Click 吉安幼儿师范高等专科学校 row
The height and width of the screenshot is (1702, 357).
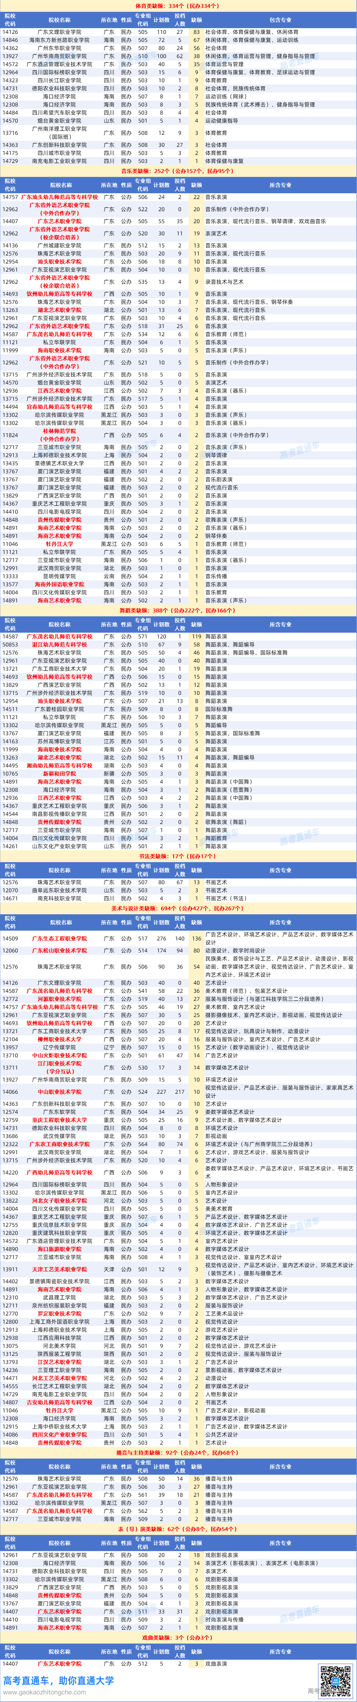178,1402
